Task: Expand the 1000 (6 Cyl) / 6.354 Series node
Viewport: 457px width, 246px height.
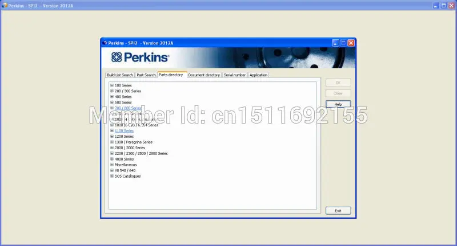Action: pos(112,125)
